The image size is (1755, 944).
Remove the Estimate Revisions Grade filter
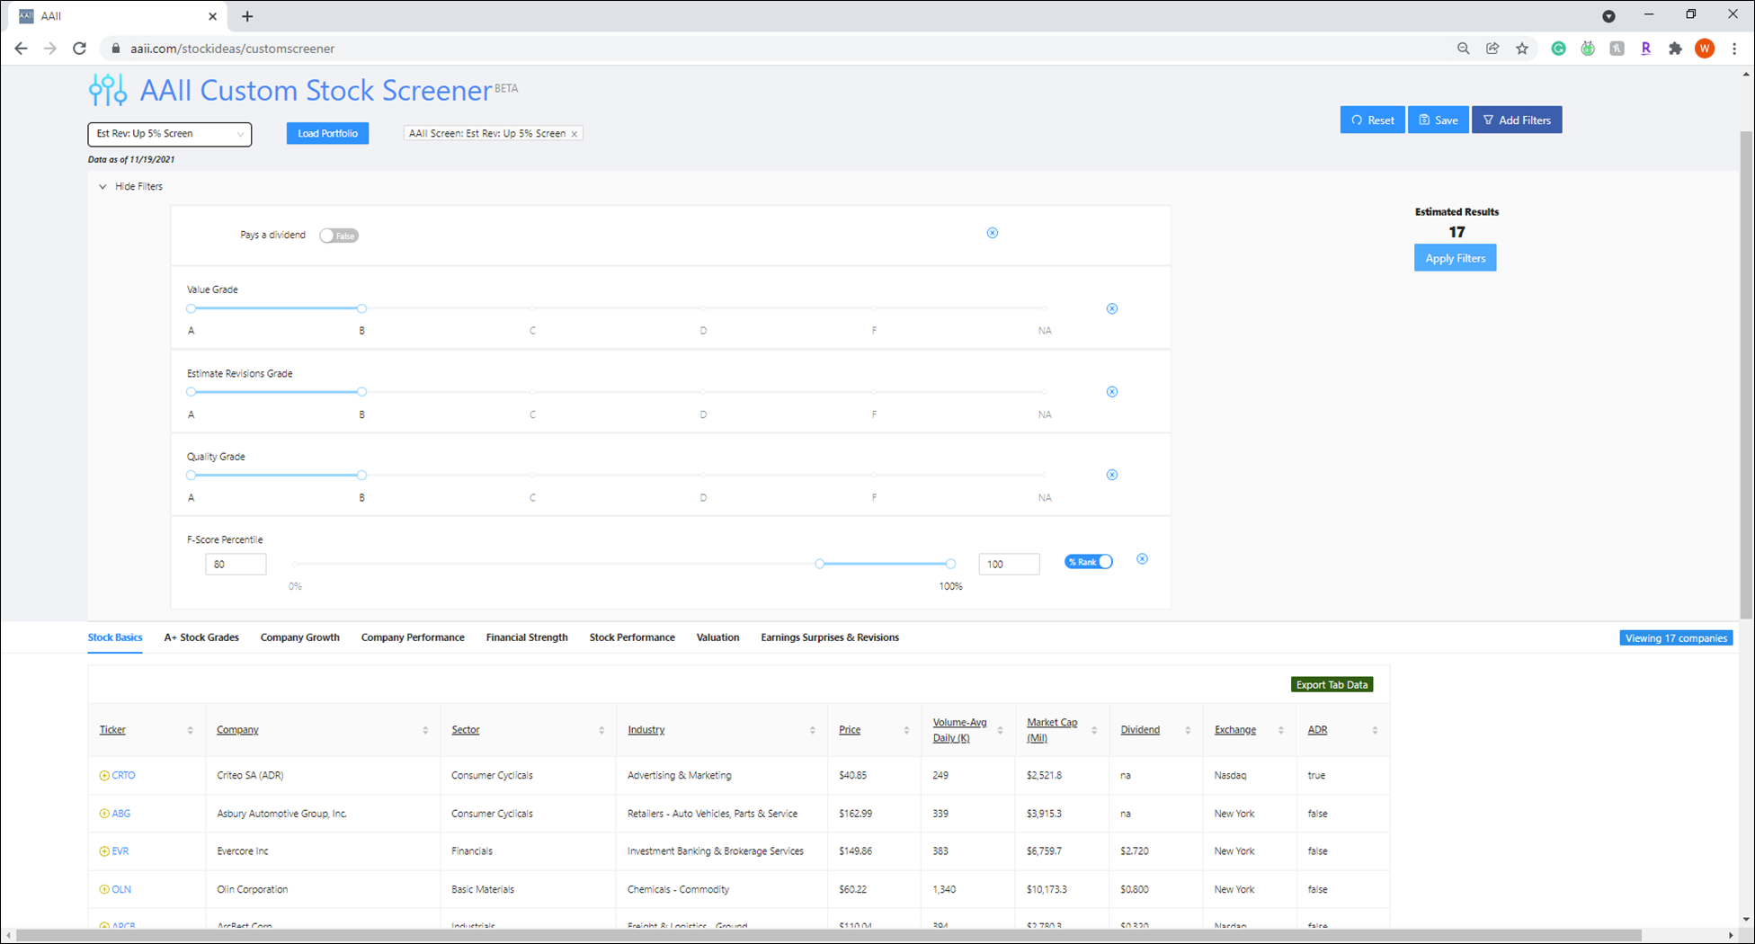1112,392
